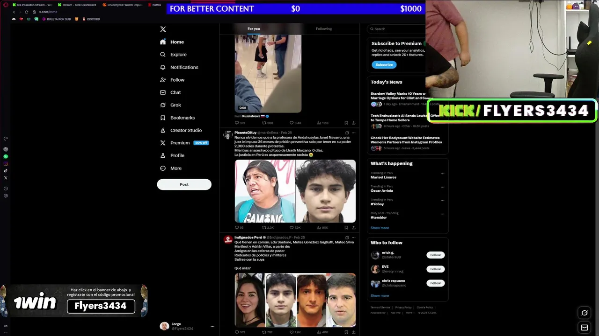Open the PicanteDKuy post image

[295, 191]
